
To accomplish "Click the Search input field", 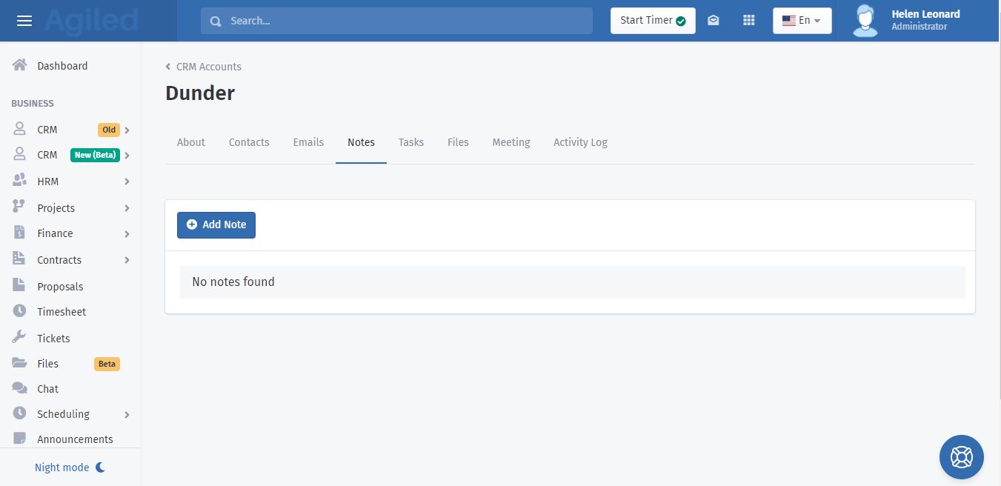I will 396,21.
